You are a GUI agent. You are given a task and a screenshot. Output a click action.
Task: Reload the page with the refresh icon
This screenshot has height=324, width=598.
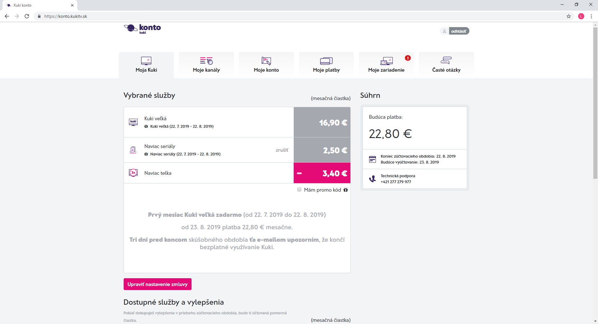pyautogui.click(x=27, y=16)
